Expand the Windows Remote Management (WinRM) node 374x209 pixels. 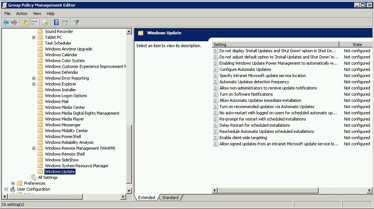34,148
